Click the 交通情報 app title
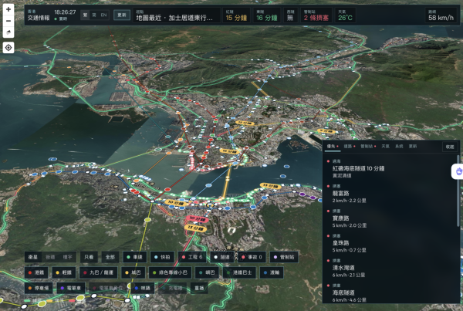Screen dimensions: 463x311 click(x=39, y=18)
